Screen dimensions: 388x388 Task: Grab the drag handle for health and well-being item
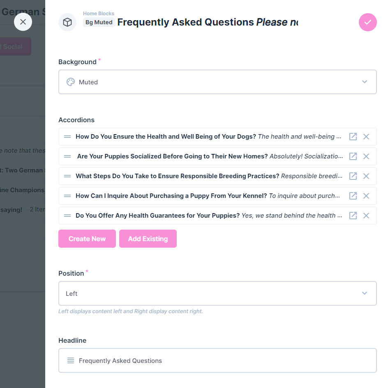coord(67,137)
